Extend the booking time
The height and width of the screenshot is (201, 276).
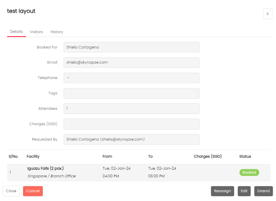pyautogui.click(x=263, y=191)
